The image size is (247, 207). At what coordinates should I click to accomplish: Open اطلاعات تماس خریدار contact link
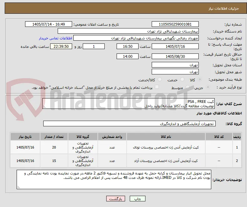[x=55, y=38]
